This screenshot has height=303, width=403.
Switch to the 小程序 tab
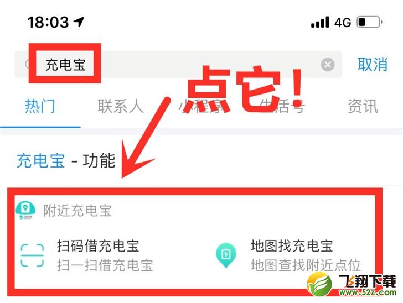pyautogui.click(x=201, y=106)
